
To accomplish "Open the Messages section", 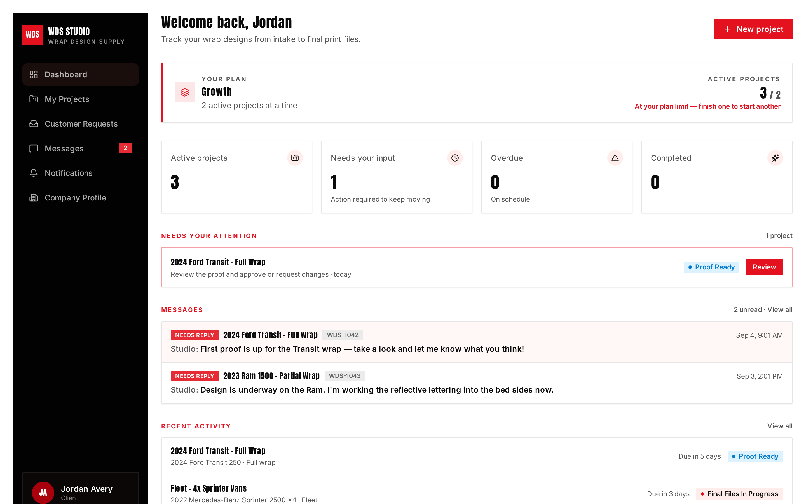I will [x=81, y=148].
